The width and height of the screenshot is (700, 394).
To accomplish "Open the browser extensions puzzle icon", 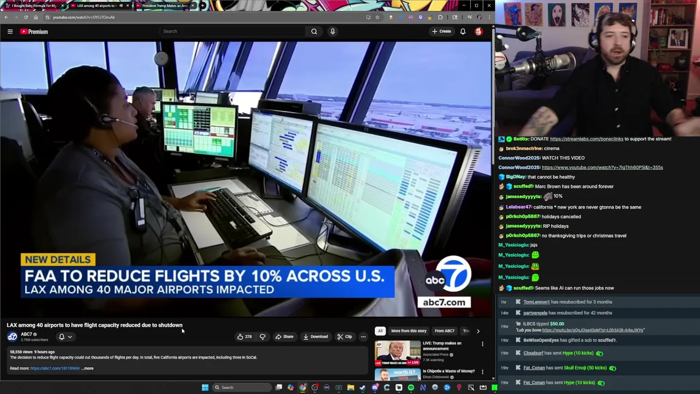I will pos(440,17).
